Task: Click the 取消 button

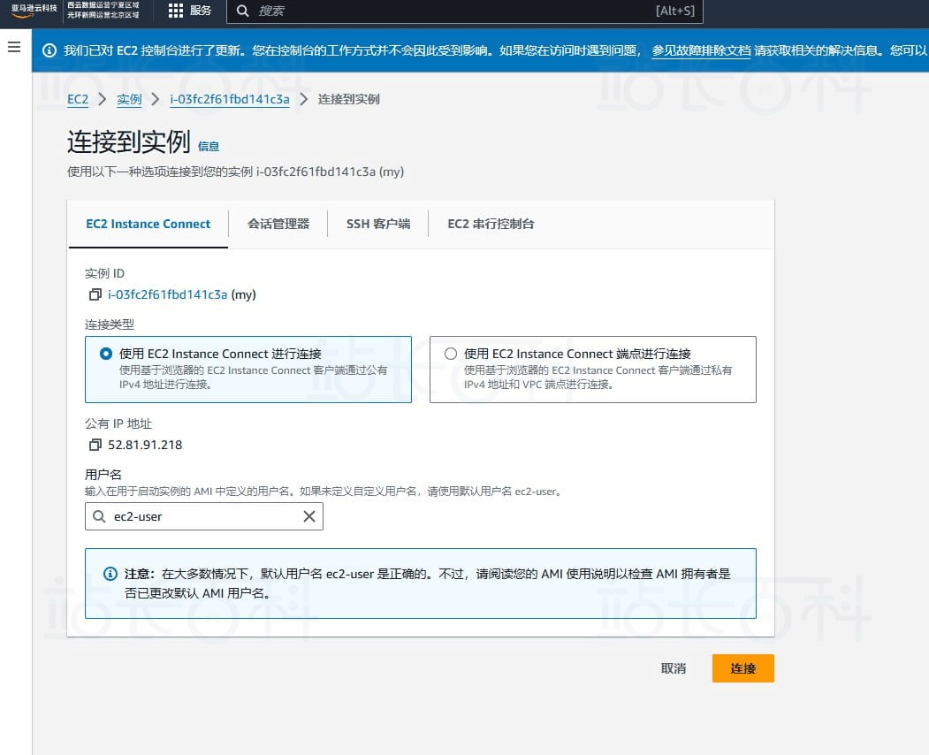Action: [673, 668]
